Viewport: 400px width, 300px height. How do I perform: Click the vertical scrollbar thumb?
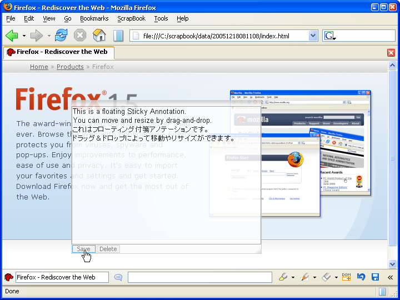click(392, 158)
